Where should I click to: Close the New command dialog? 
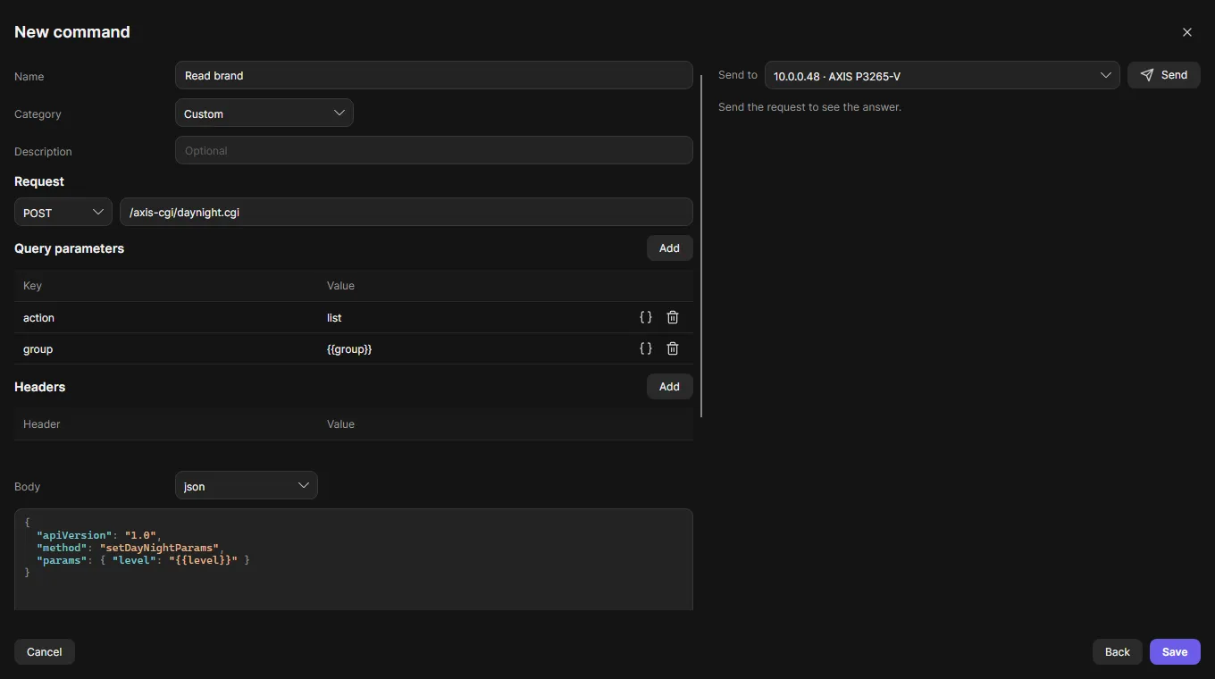tap(1187, 32)
